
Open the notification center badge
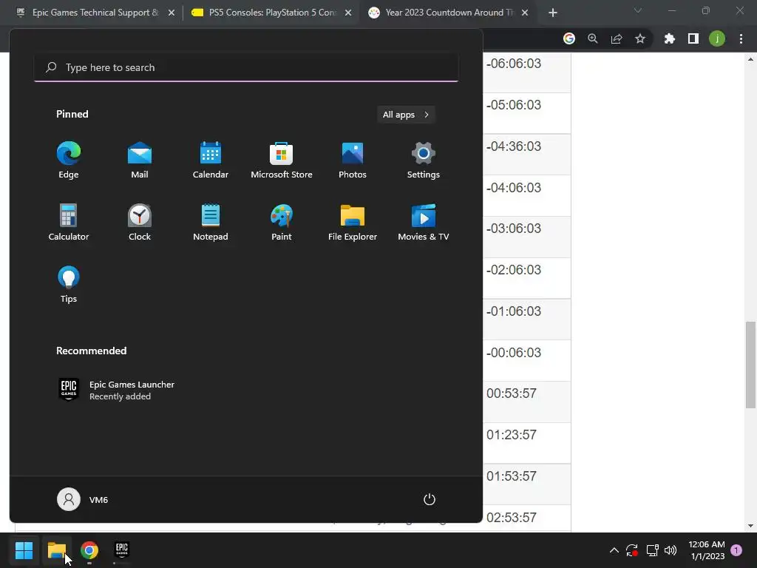tap(736, 550)
